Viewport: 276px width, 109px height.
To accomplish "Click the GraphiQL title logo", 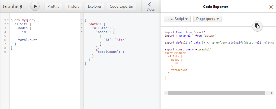I will point(13,7).
